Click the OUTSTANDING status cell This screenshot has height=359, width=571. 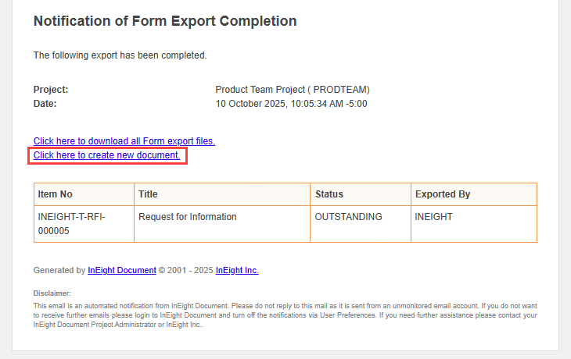[x=348, y=217]
